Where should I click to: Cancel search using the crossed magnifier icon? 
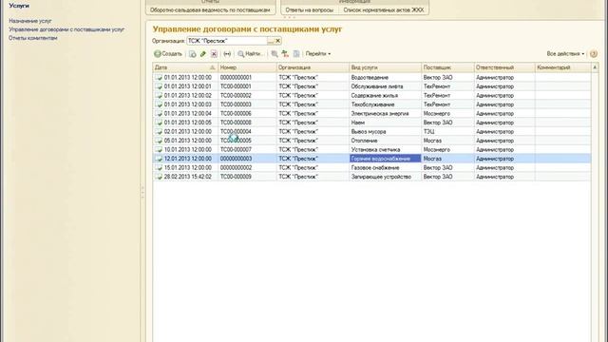coord(275,54)
